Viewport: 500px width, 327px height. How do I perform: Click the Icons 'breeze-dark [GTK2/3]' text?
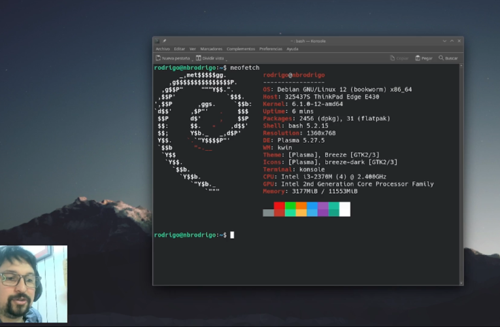(x=361, y=162)
